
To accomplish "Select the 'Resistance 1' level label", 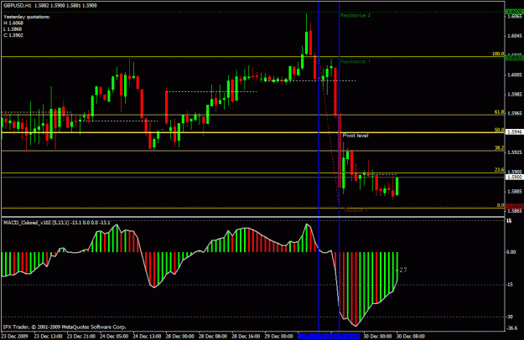I will [355, 62].
